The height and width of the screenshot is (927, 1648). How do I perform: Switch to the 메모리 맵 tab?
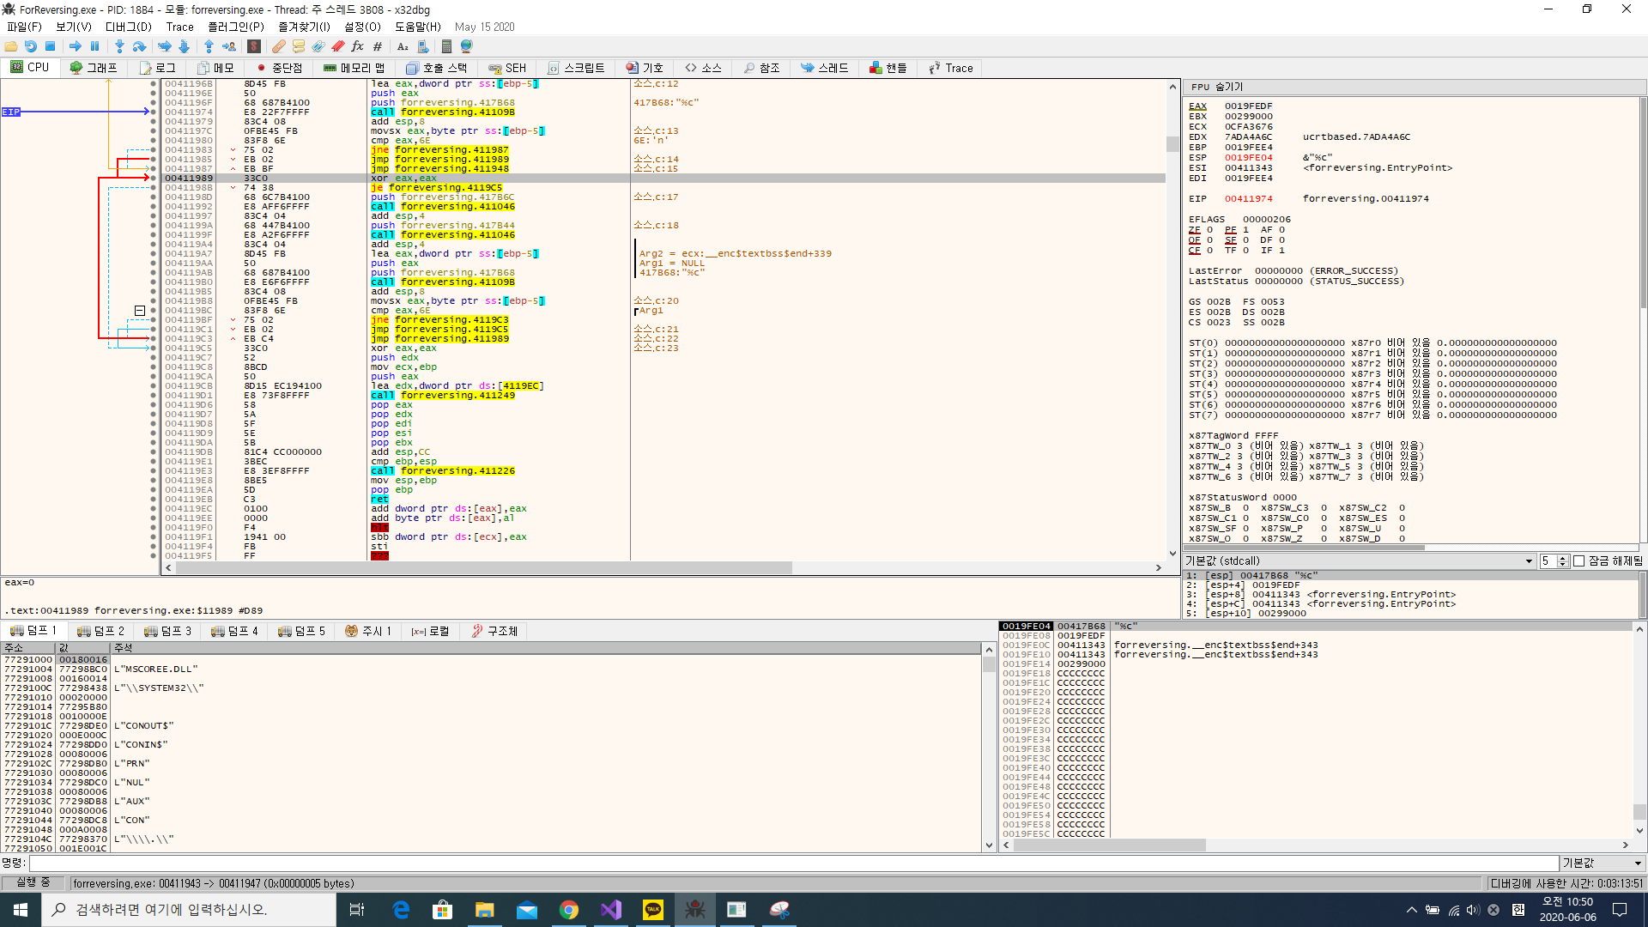pos(354,68)
